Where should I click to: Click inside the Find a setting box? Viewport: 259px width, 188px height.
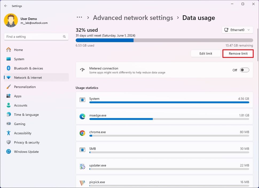pyautogui.click(x=36, y=37)
